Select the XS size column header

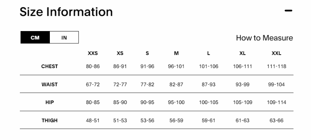pos(120,53)
